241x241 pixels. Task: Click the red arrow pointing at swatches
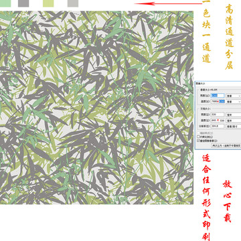coord(169,3)
